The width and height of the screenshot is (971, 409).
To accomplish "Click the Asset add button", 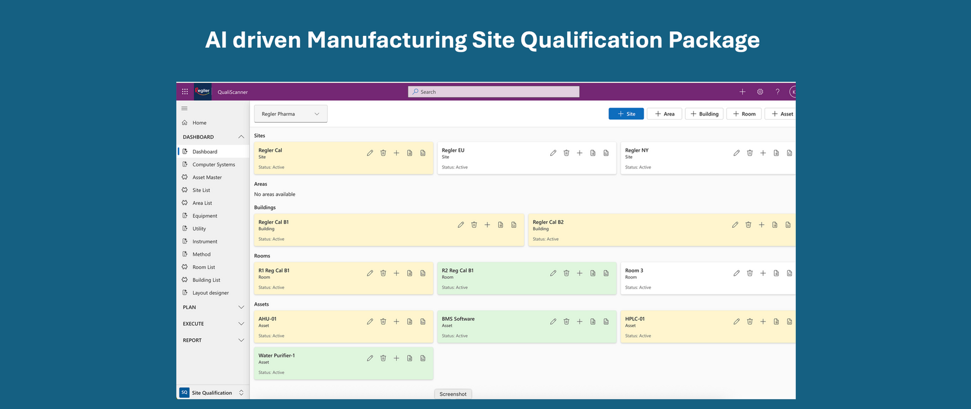I will (780, 114).
